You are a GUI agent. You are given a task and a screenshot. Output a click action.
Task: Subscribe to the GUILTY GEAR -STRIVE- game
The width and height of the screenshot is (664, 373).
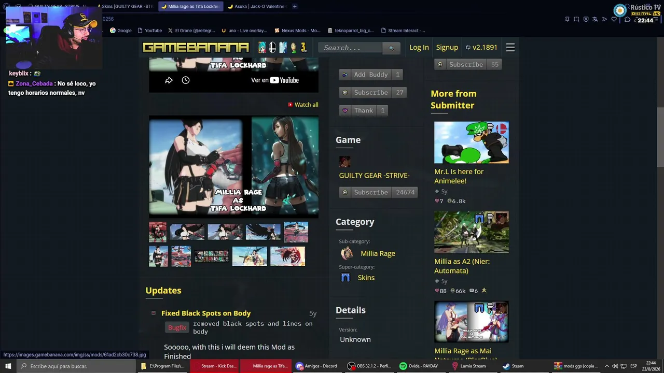(x=379, y=192)
